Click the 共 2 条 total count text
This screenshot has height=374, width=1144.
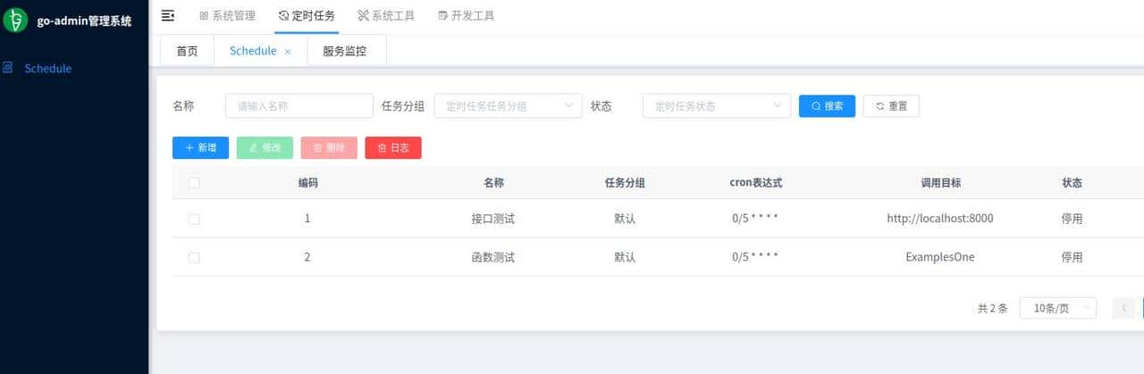(x=993, y=309)
